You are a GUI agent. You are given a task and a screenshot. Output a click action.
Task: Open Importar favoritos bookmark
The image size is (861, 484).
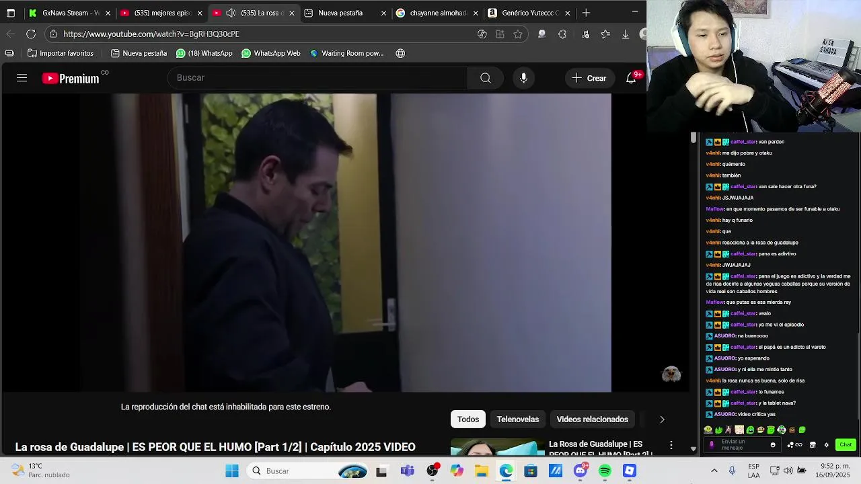click(x=61, y=53)
